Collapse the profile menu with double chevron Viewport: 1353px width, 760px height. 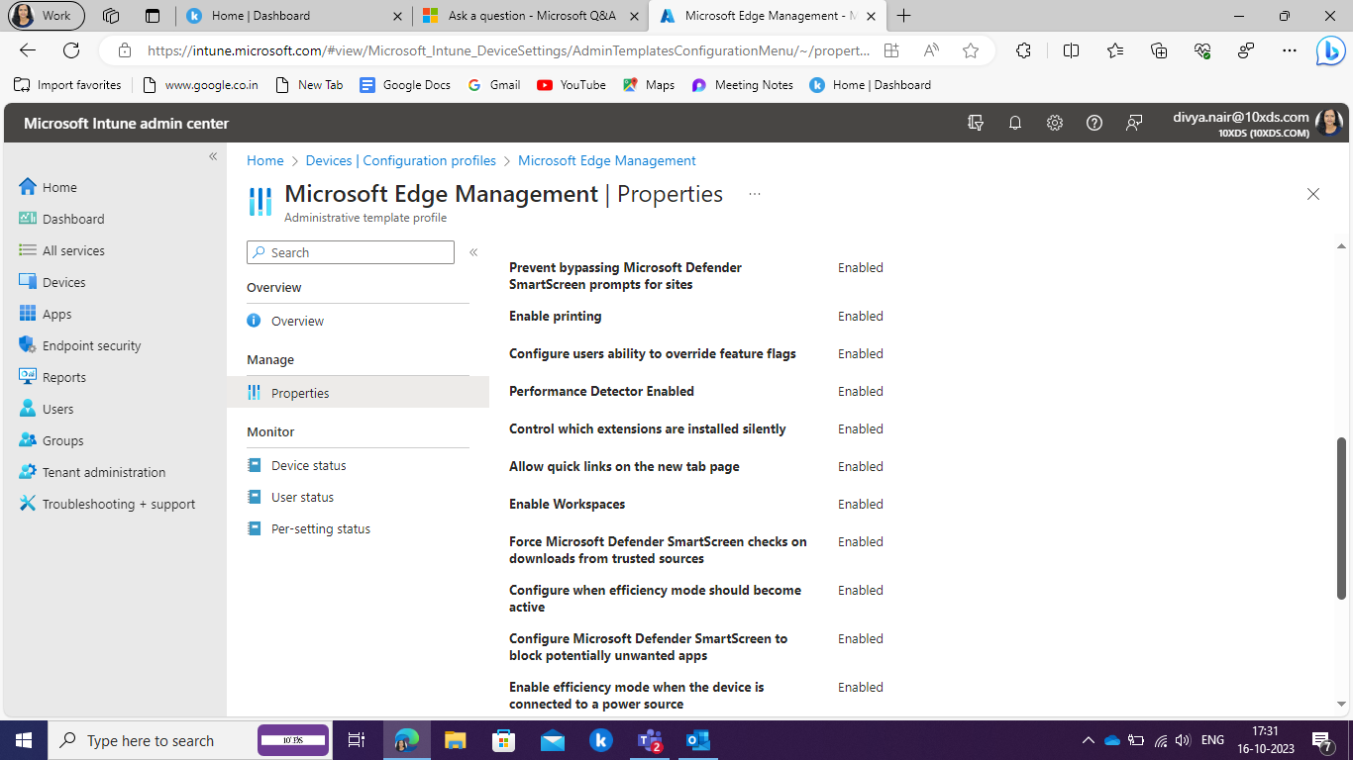pos(473,252)
